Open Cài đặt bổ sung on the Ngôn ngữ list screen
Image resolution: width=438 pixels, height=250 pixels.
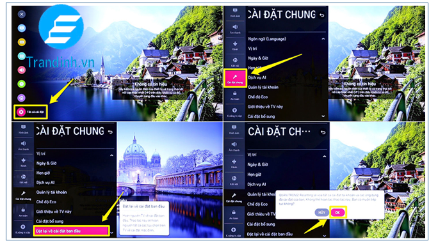click(x=261, y=116)
